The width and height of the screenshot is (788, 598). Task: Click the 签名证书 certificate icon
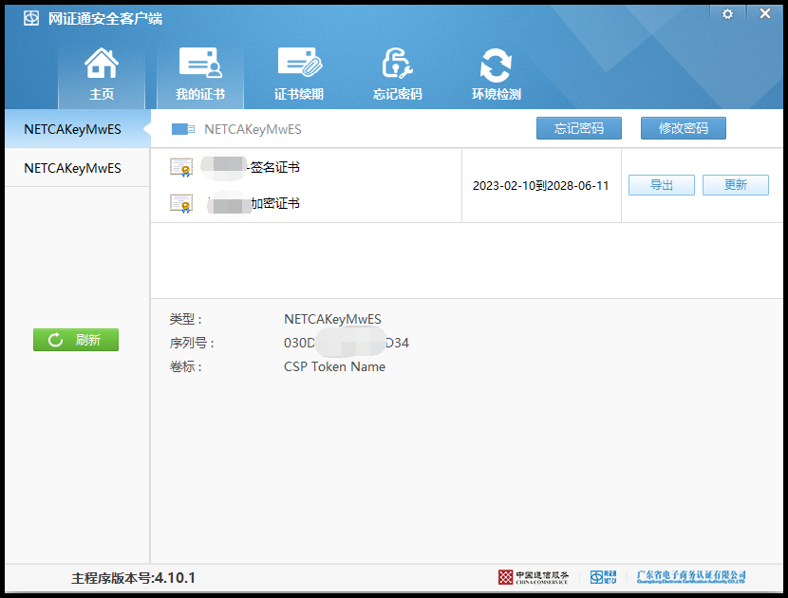point(181,168)
